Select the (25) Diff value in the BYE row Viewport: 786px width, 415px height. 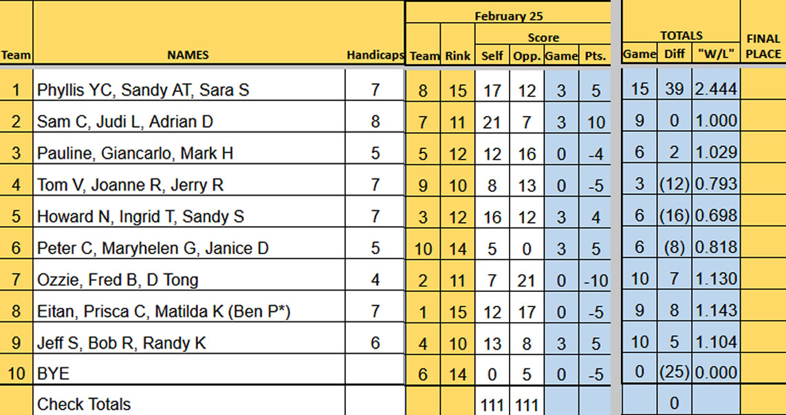(x=675, y=374)
